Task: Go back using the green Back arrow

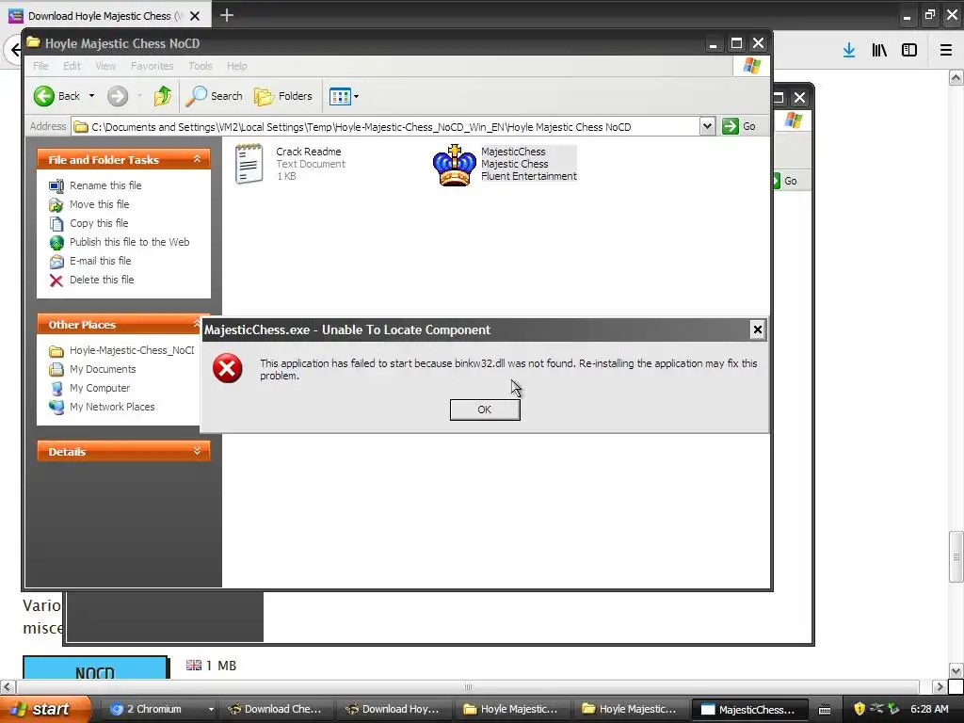Action: 44,96
